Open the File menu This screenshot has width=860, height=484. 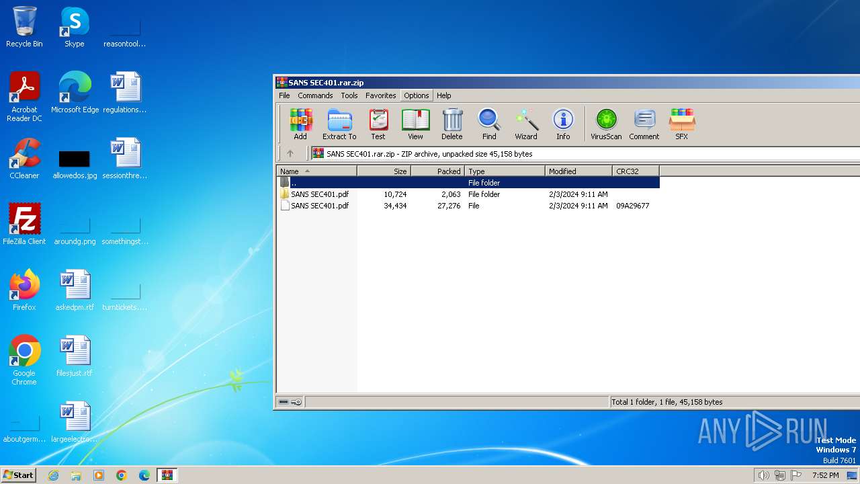(x=284, y=95)
